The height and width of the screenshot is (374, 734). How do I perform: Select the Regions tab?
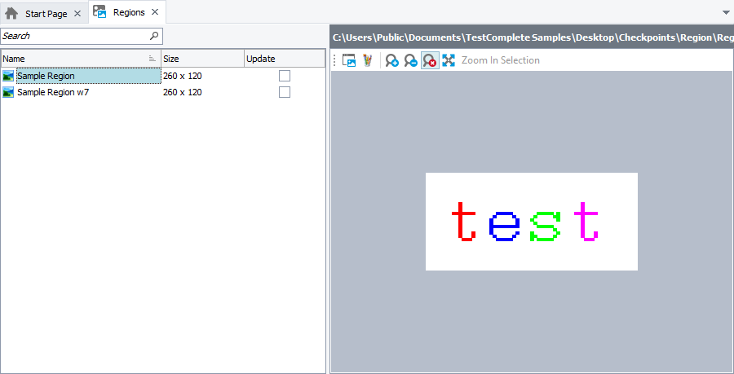(x=129, y=12)
